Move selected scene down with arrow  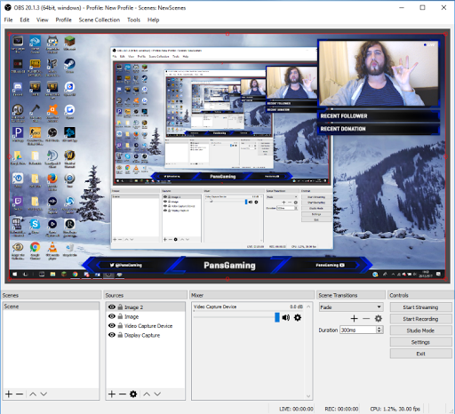point(44,394)
